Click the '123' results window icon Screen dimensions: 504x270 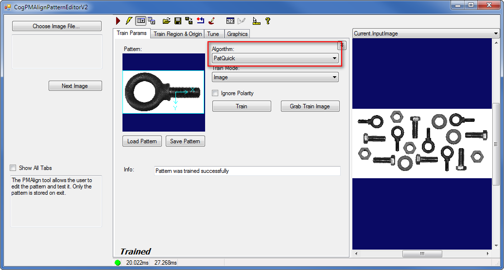pyautogui.click(x=230, y=21)
